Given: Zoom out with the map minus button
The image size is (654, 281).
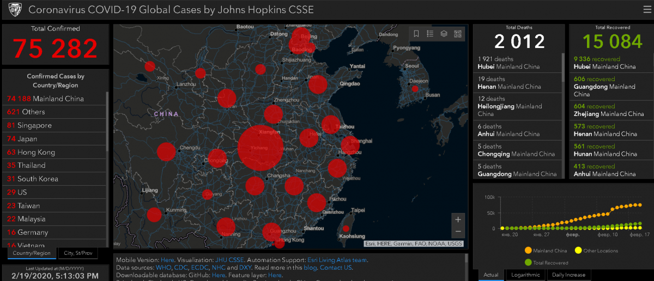Looking at the screenshot, I should click(458, 231).
